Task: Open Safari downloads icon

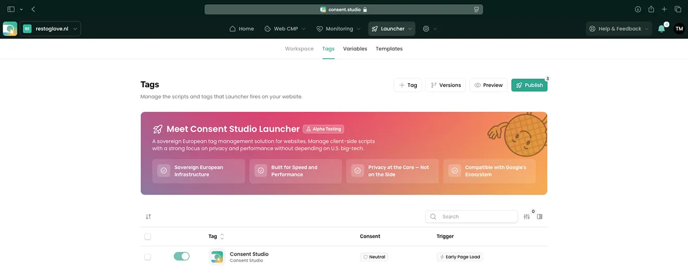Action: coord(637,9)
